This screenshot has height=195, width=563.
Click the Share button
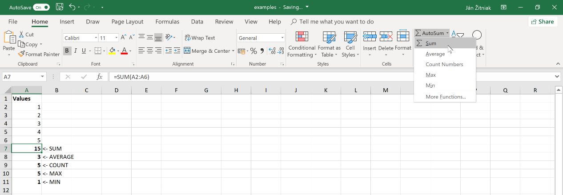pyautogui.click(x=543, y=22)
